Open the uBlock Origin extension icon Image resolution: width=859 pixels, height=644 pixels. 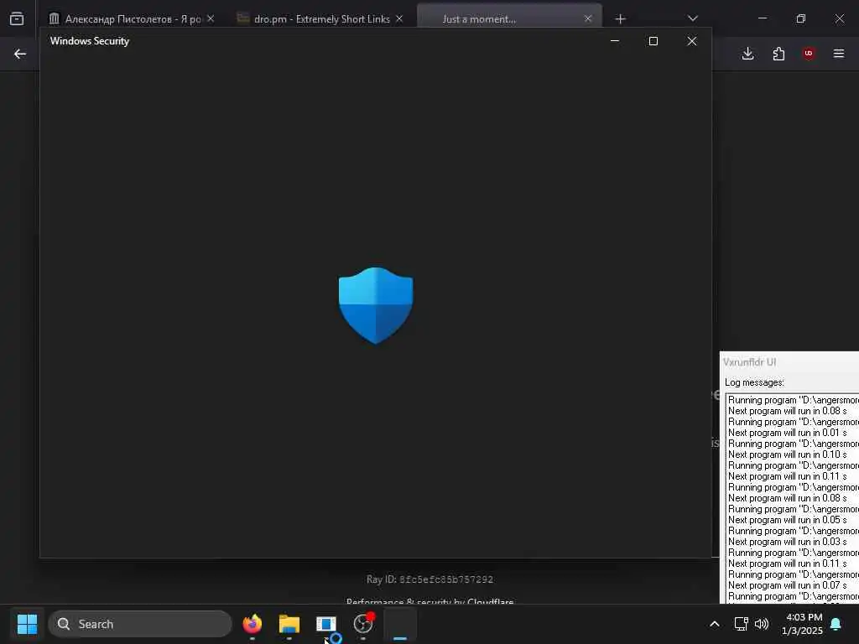point(809,54)
